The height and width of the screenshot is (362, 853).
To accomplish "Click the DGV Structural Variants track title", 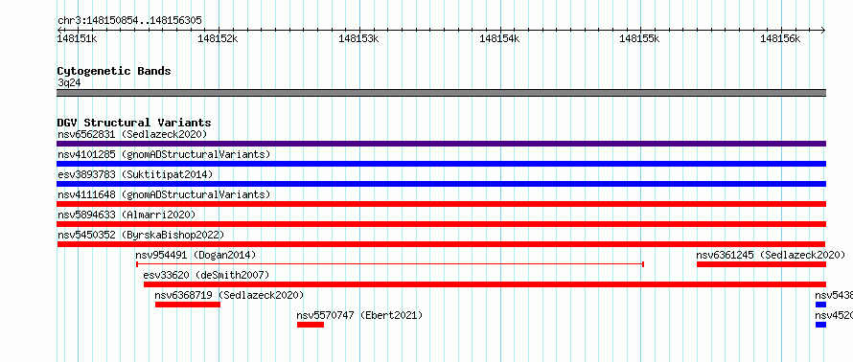I will [x=134, y=123].
